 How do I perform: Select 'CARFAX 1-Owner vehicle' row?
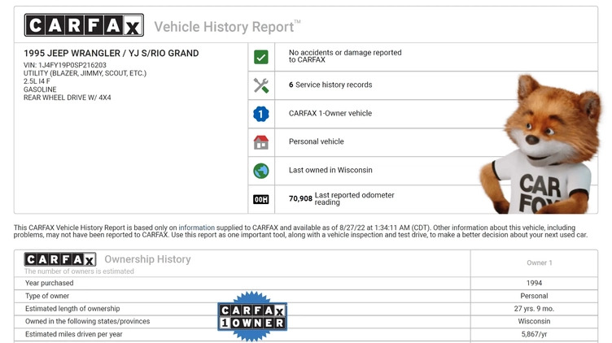[422, 114]
